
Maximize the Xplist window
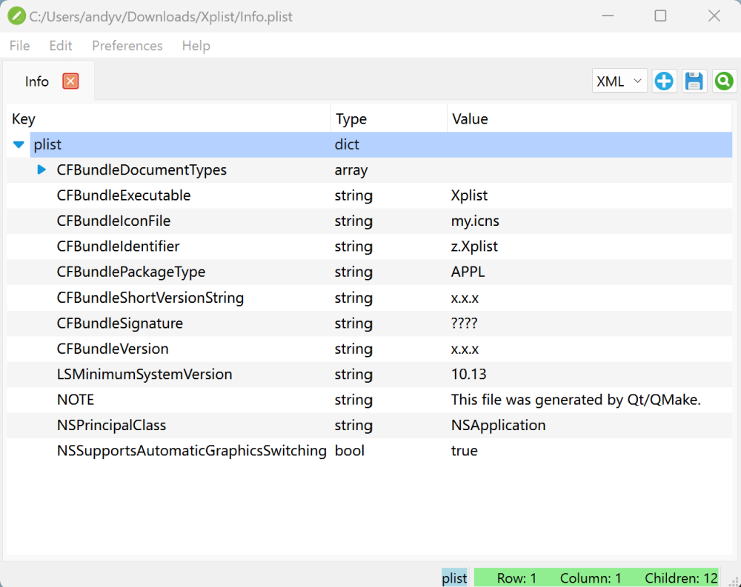point(661,16)
